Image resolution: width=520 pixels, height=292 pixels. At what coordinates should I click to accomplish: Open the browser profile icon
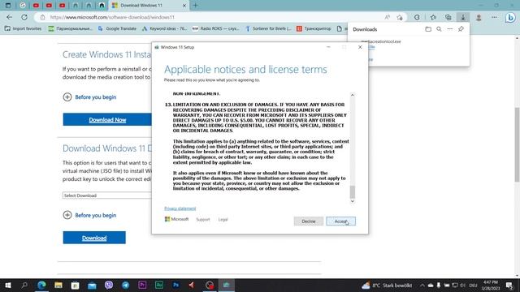click(x=479, y=17)
